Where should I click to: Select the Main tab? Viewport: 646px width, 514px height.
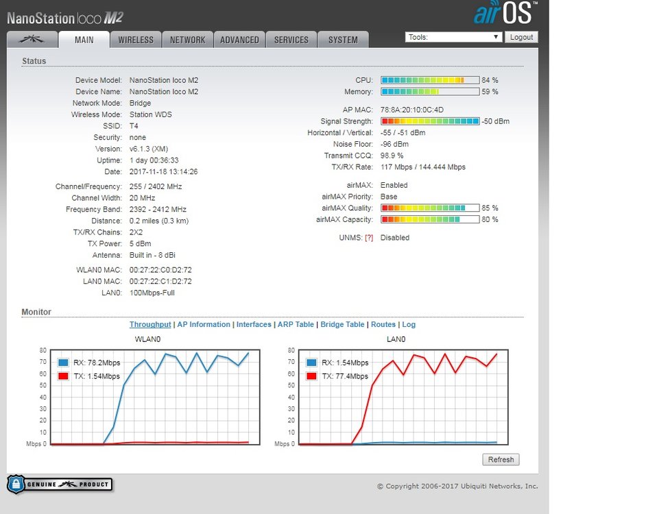(x=84, y=40)
